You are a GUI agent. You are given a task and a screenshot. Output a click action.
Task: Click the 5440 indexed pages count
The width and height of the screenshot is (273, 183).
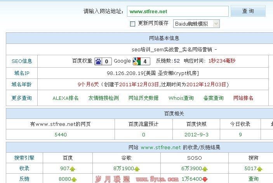[x=61, y=135]
